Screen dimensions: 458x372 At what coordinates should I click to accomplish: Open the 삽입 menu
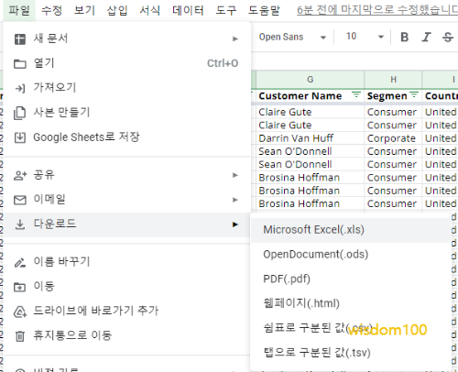[117, 10]
